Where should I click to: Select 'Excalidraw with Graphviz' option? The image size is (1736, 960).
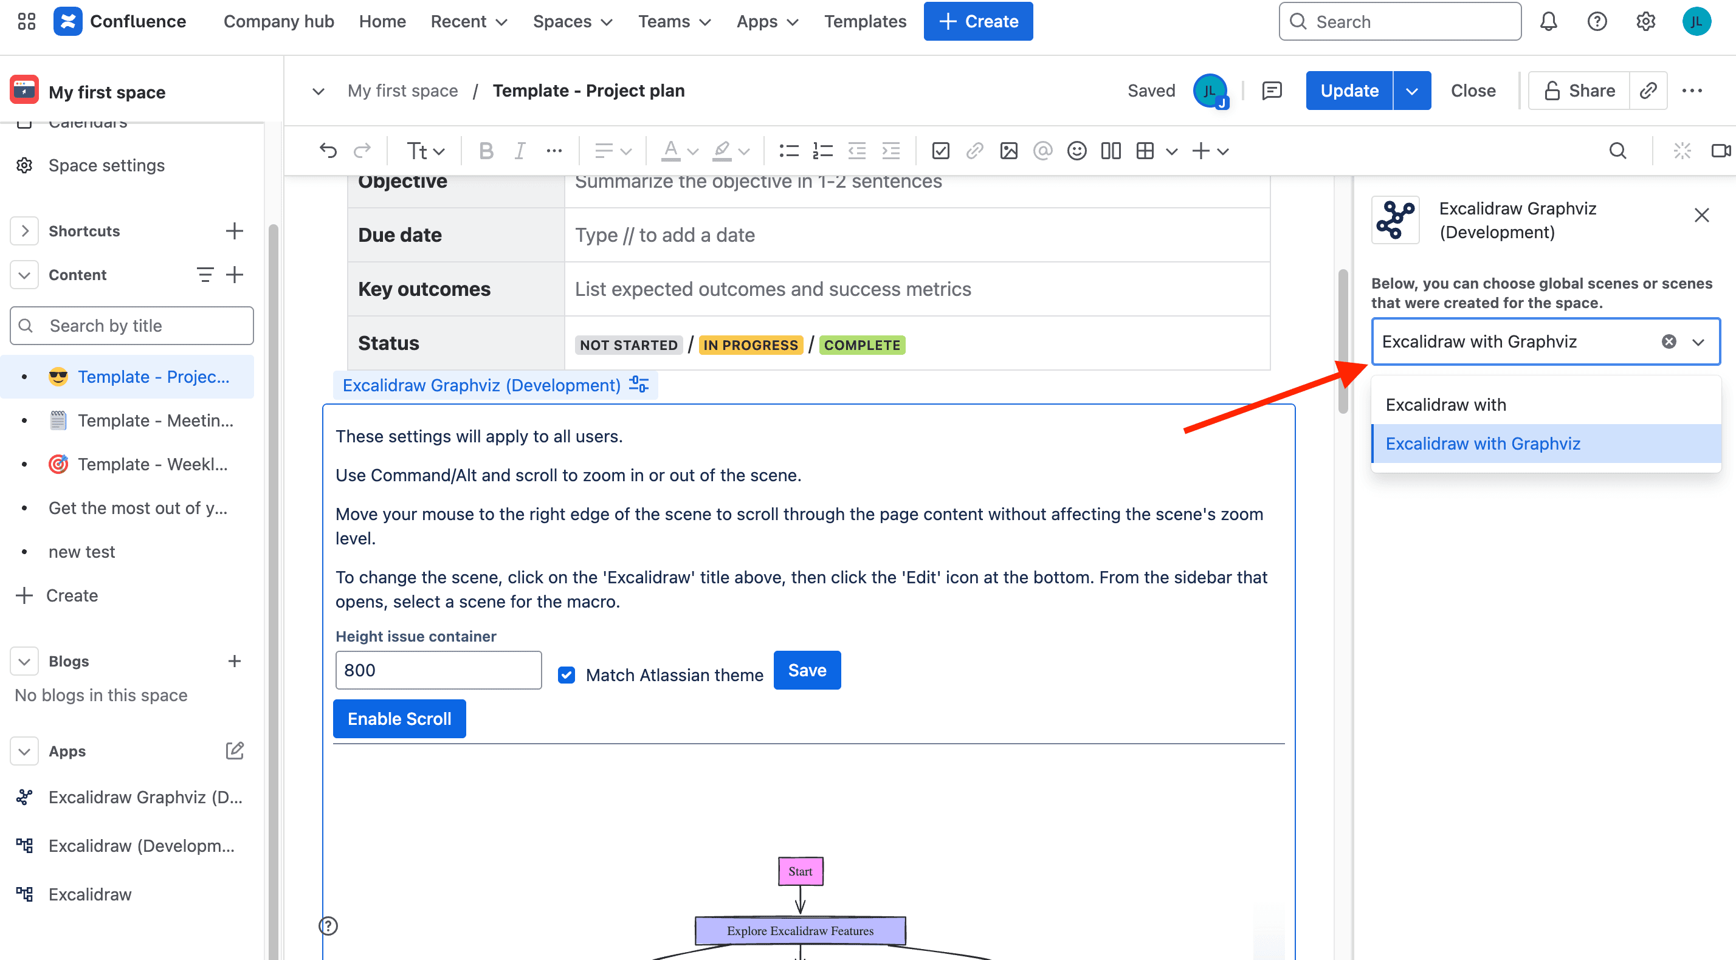coord(1546,444)
